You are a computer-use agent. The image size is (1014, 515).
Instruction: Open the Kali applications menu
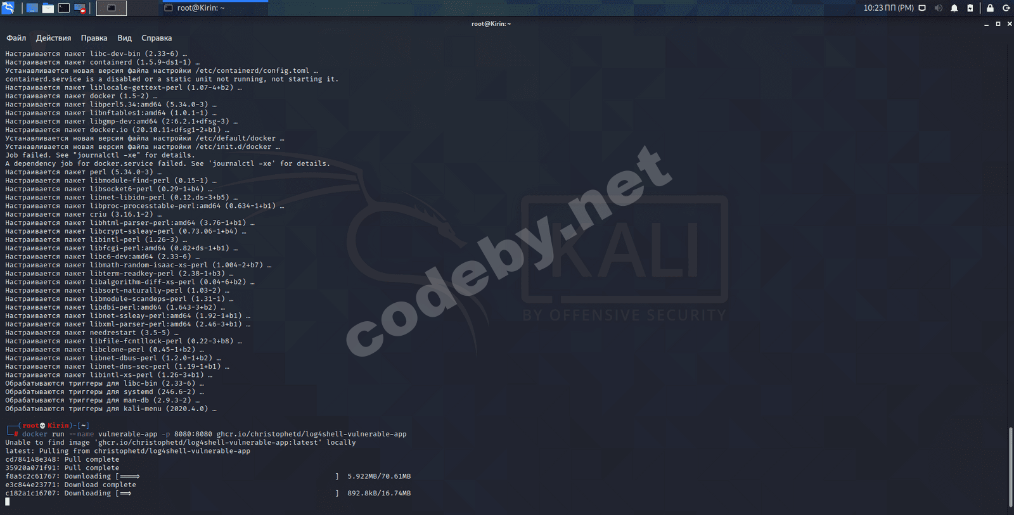coord(8,8)
